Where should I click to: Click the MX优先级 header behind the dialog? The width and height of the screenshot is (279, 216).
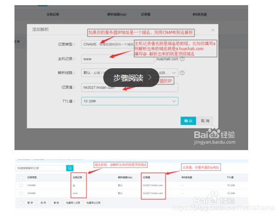(x=200, y=14)
